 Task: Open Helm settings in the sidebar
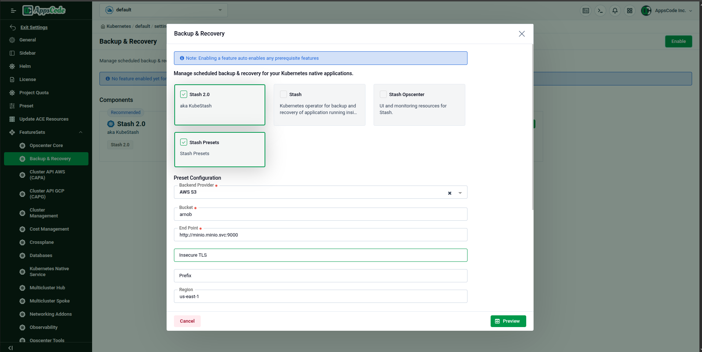(x=25, y=66)
